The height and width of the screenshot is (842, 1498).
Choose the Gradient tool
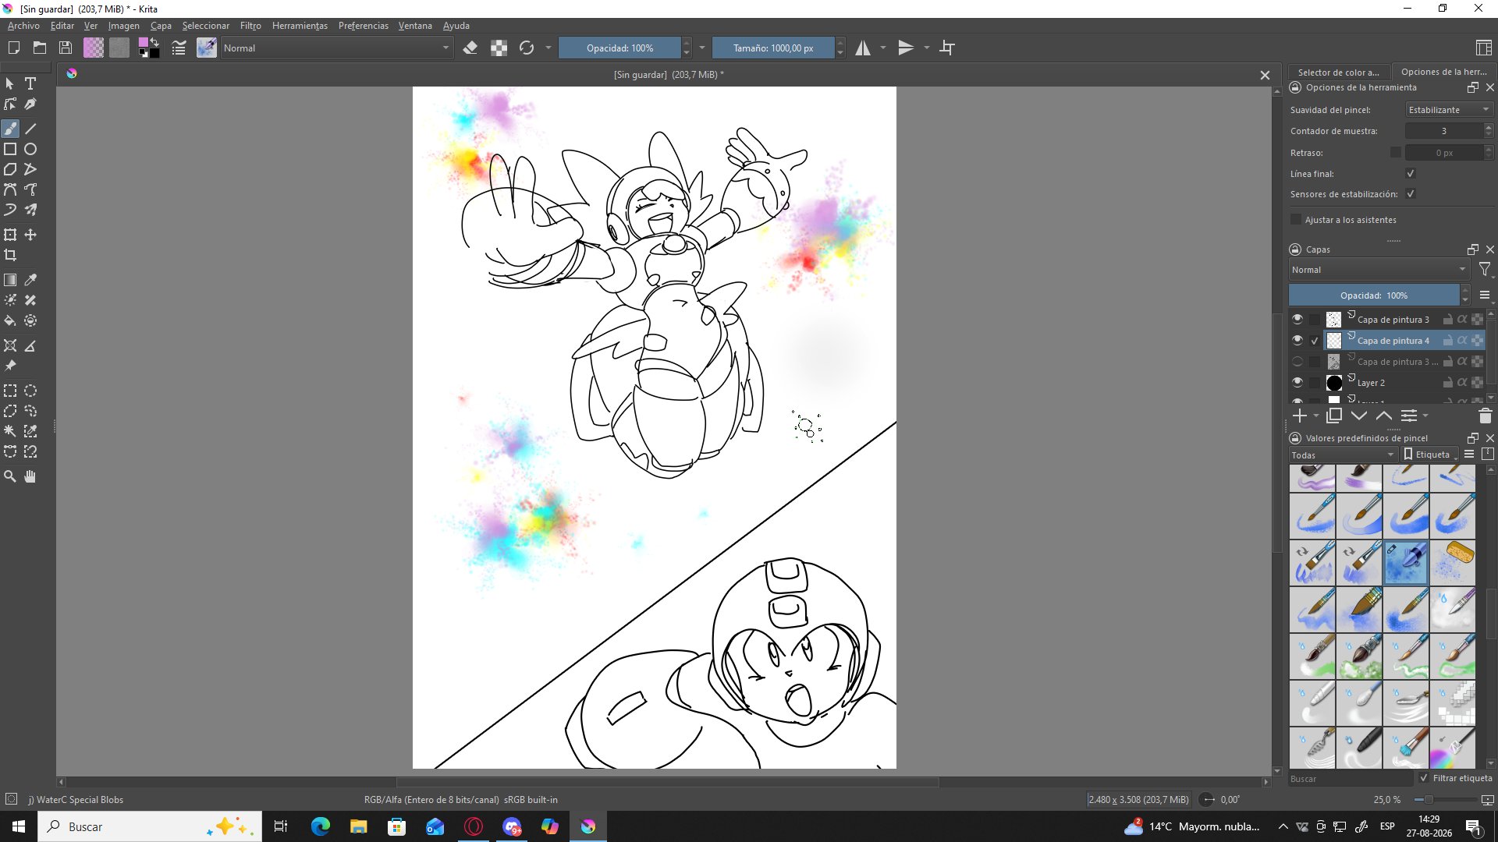click(10, 280)
